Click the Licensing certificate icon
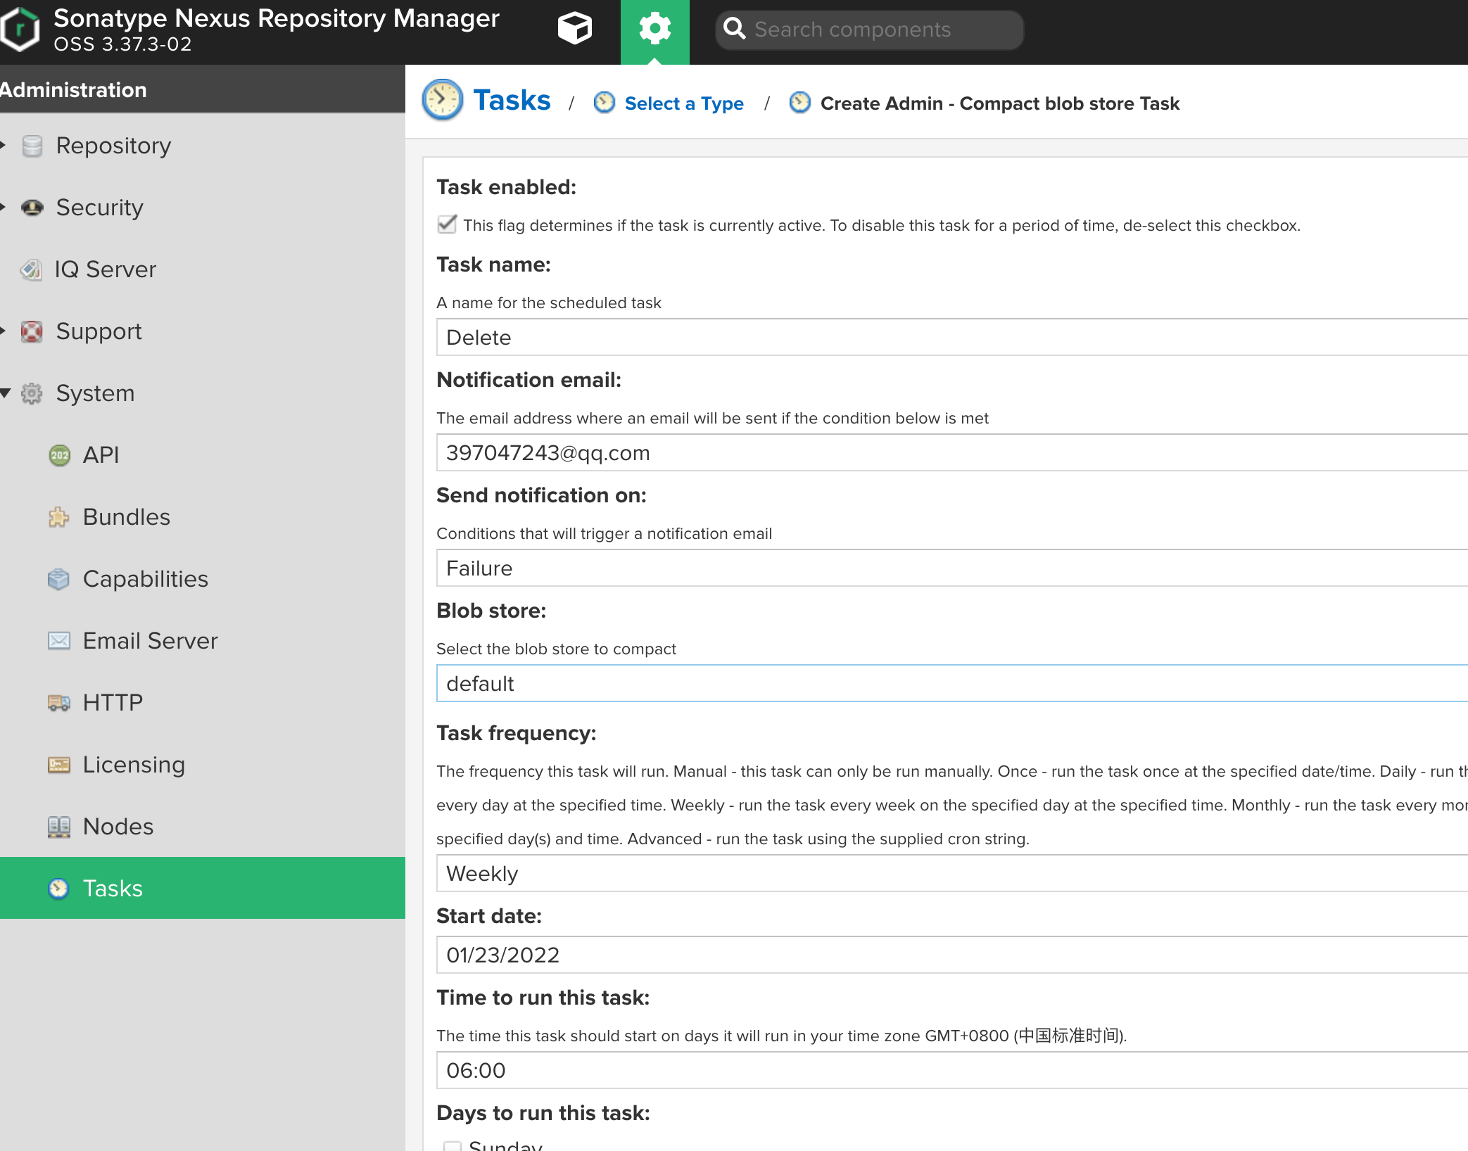The width and height of the screenshot is (1468, 1151). point(59,765)
